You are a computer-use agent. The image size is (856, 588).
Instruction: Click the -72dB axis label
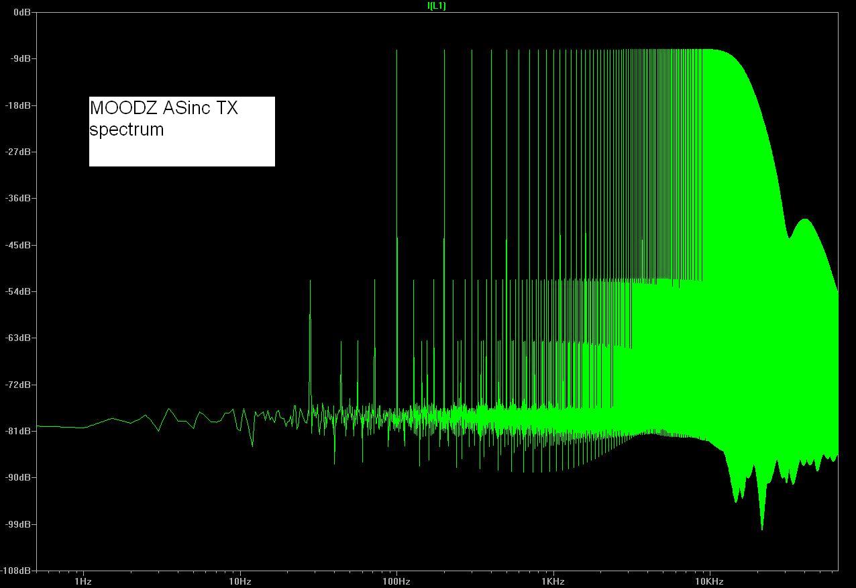point(18,385)
